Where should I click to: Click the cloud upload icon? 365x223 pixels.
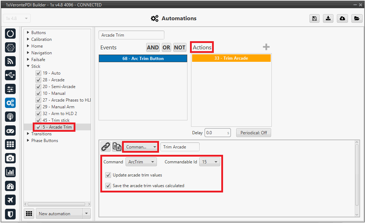coord(342,18)
